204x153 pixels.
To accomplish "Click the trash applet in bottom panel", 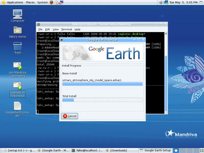I will [x=202, y=150].
